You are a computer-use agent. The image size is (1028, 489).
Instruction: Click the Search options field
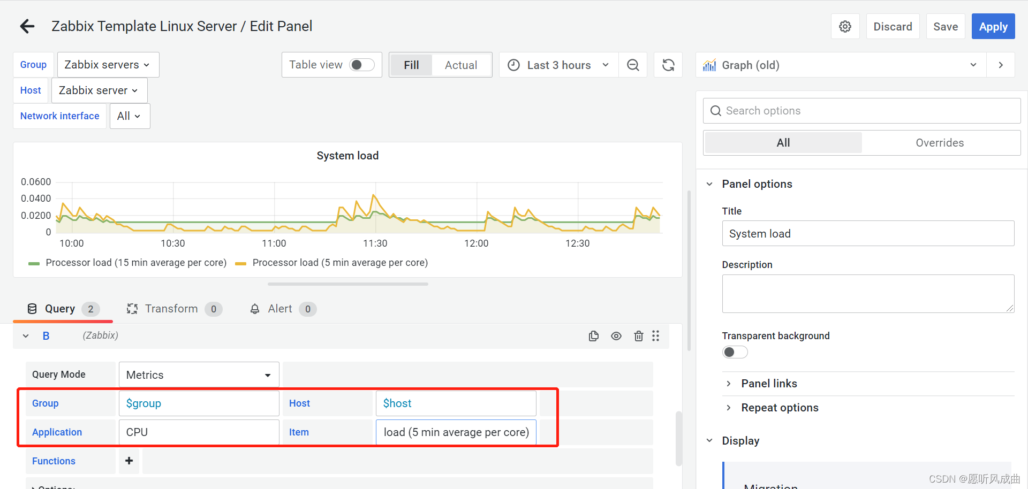point(861,111)
